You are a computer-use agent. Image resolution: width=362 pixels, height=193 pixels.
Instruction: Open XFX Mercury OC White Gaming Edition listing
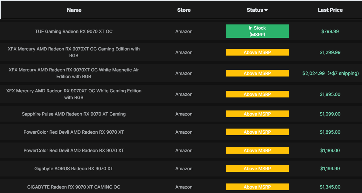coord(74,94)
